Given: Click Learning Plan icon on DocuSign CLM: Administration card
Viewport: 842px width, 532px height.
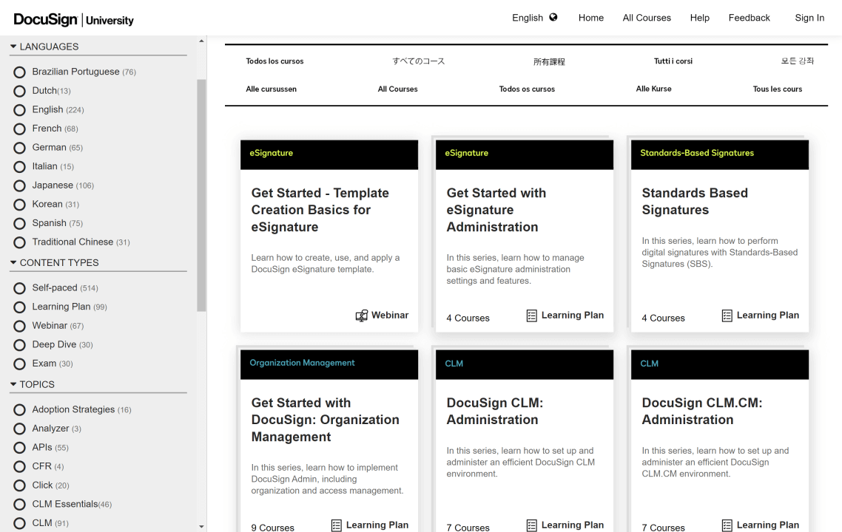Looking at the screenshot, I should point(532,525).
